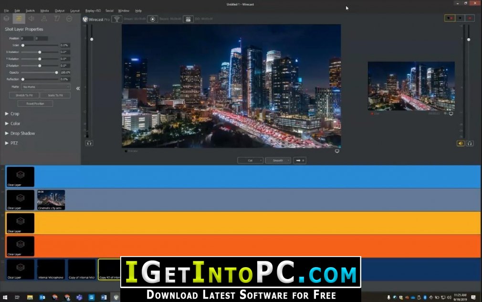Open Outlook from the taskbar
Screen dimensions: 482x302
point(42,297)
